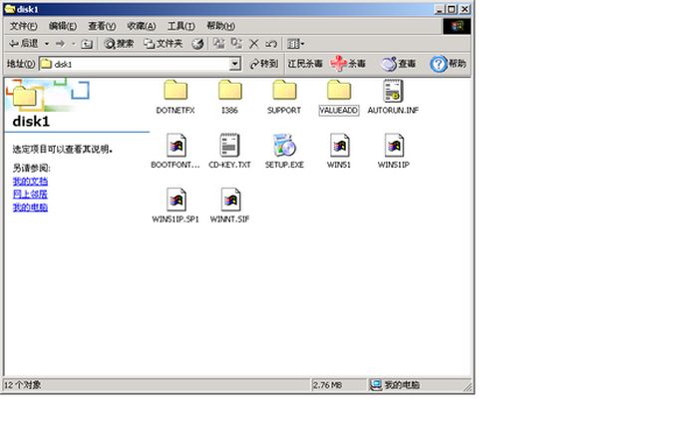Image resolution: width=698 pixels, height=433 pixels.
Task: Open the address bar dropdown arrow
Action: click(235, 64)
